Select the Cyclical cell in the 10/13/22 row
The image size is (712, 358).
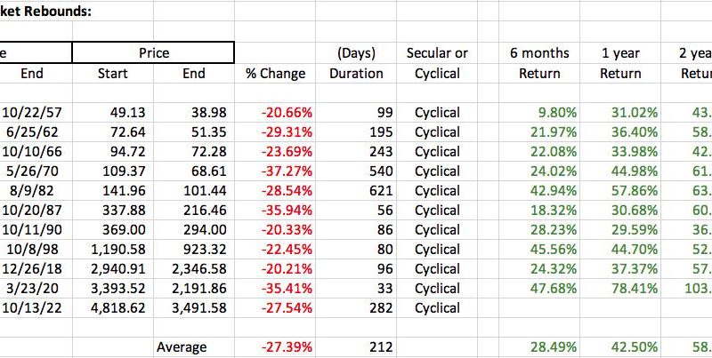[437, 308]
